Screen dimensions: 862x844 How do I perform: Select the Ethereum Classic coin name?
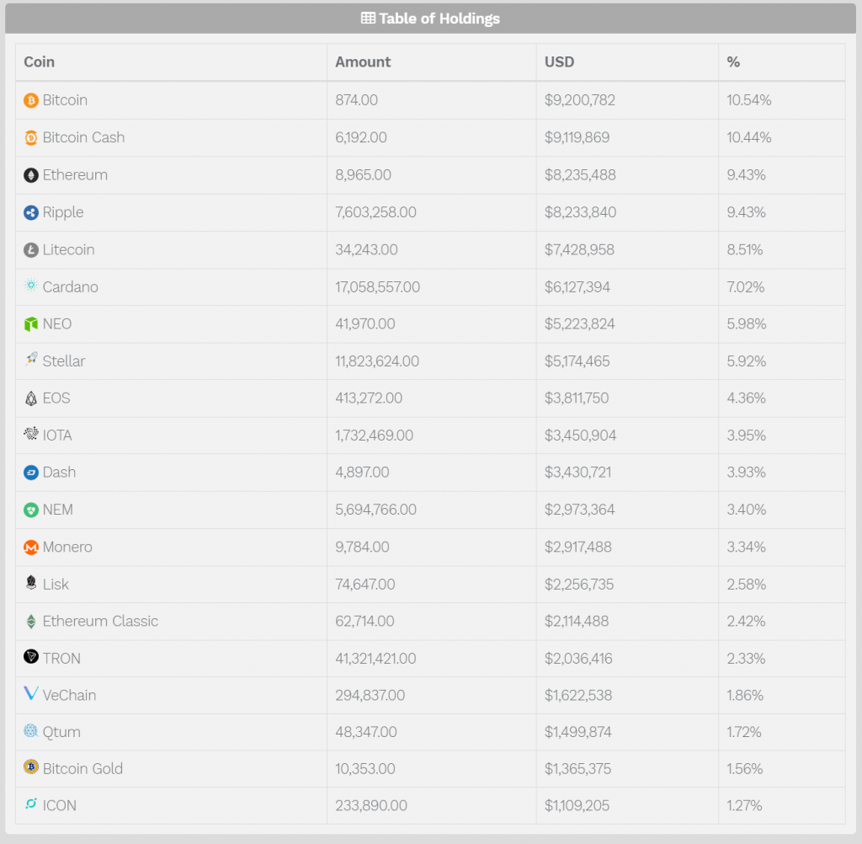click(100, 621)
